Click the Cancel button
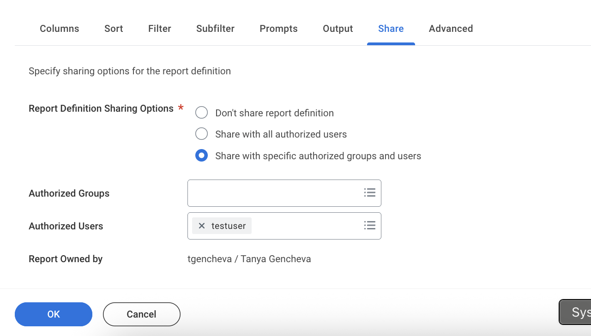 pos(141,314)
